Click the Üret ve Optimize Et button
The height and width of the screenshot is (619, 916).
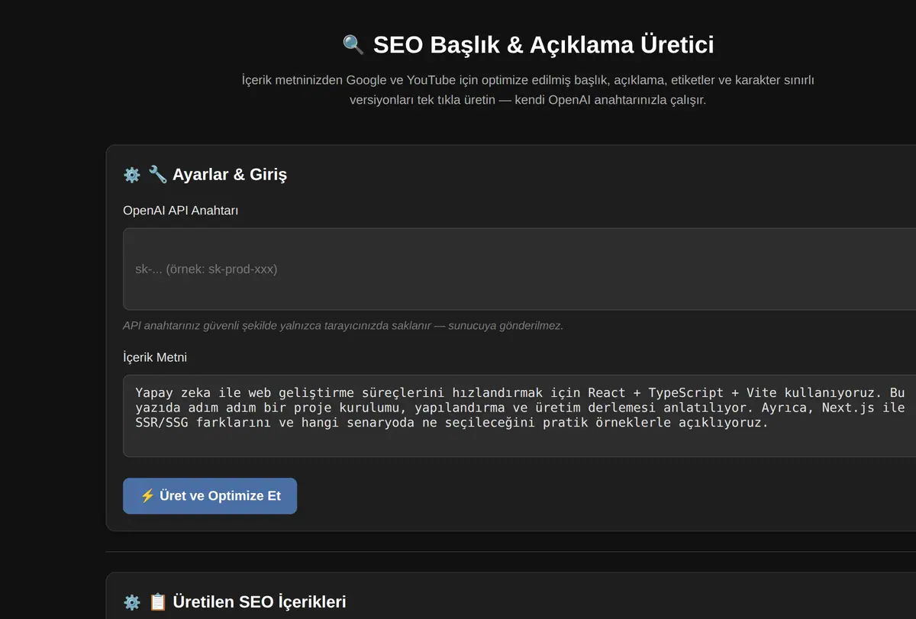(210, 496)
